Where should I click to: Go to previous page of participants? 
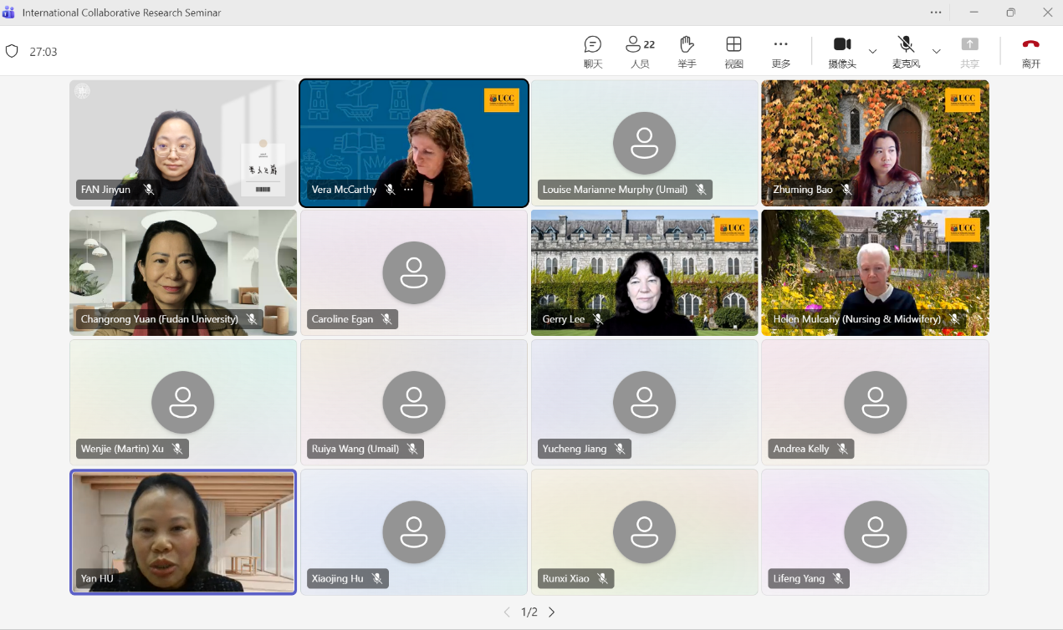pos(507,612)
